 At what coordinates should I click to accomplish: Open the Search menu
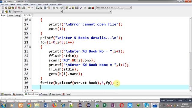(x=13, y=4)
